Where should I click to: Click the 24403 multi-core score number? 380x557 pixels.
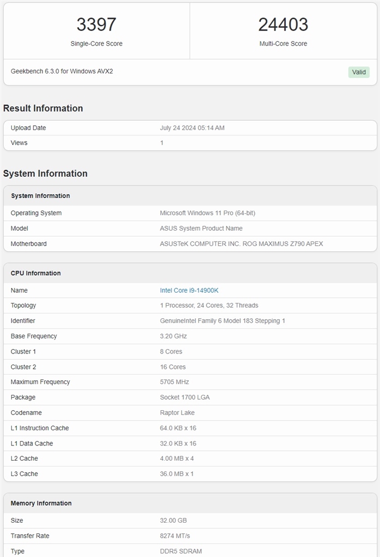click(x=283, y=24)
